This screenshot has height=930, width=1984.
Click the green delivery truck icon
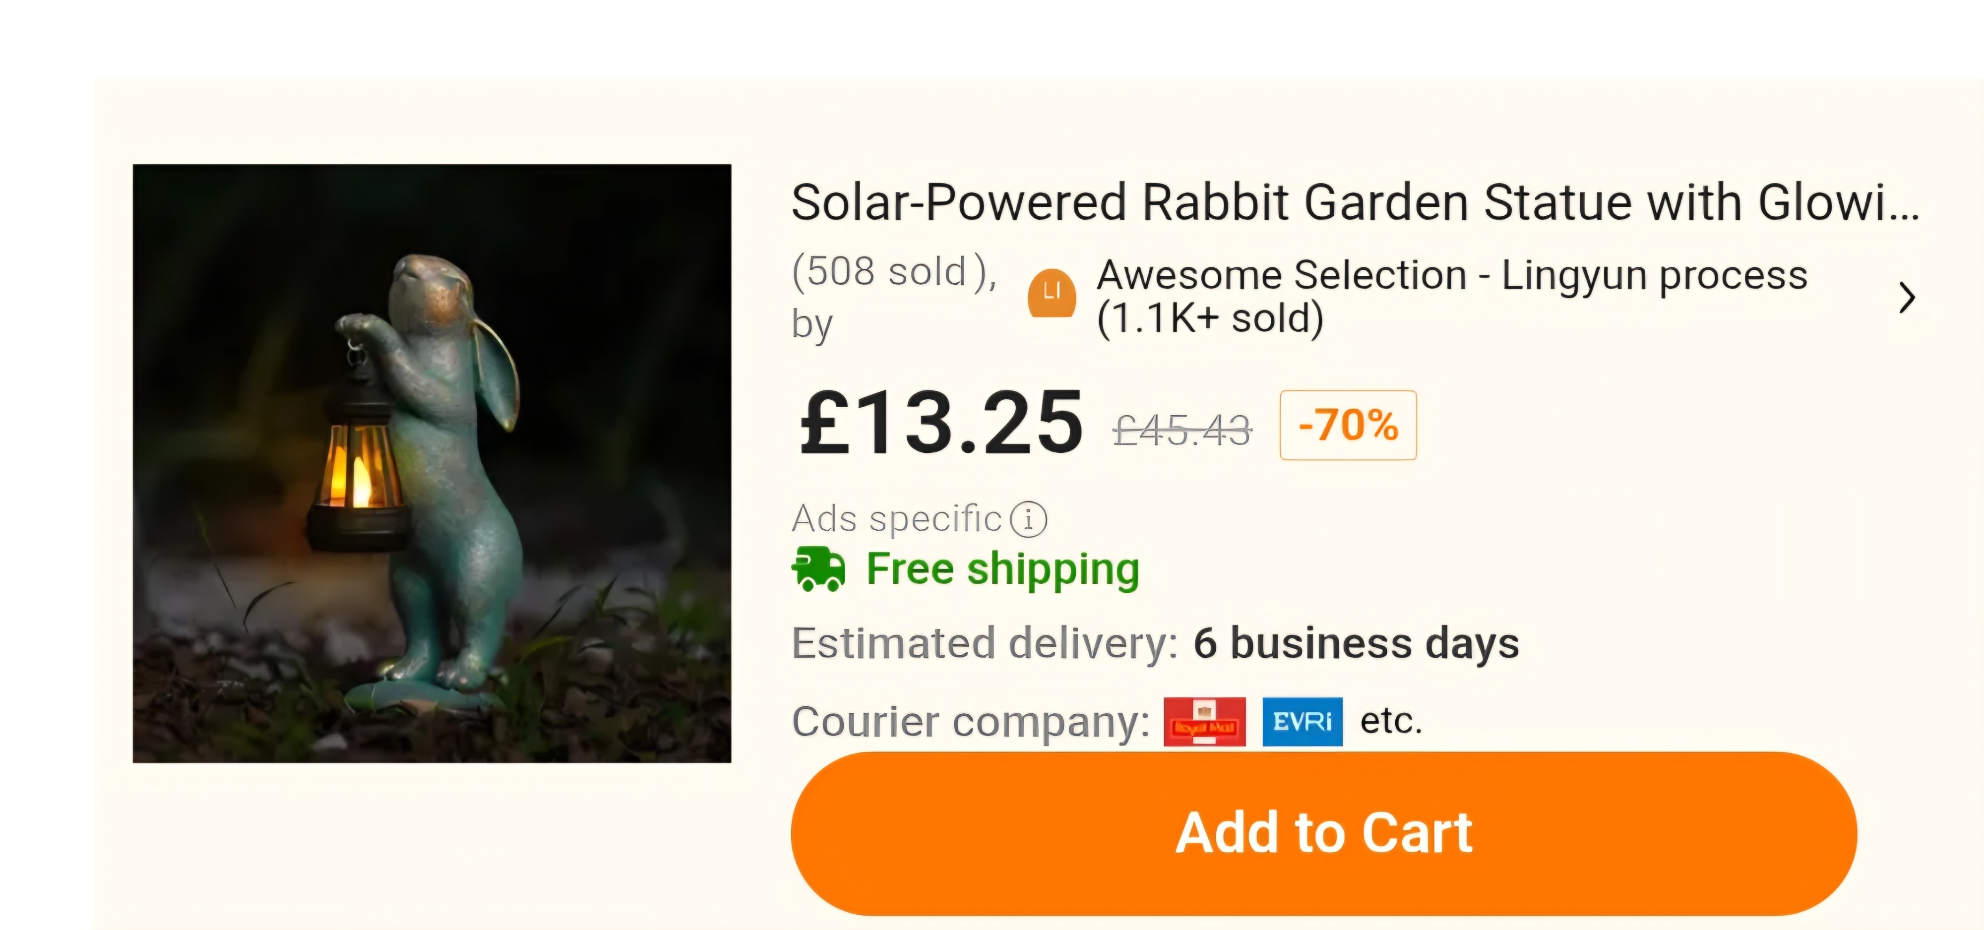click(x=818, y=569)
